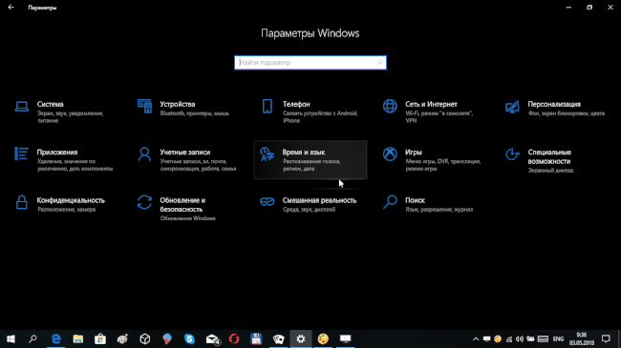Open Учетные записи person icon
The height and width of the screenshot is (348, 621).
click(x=144, y=154)
